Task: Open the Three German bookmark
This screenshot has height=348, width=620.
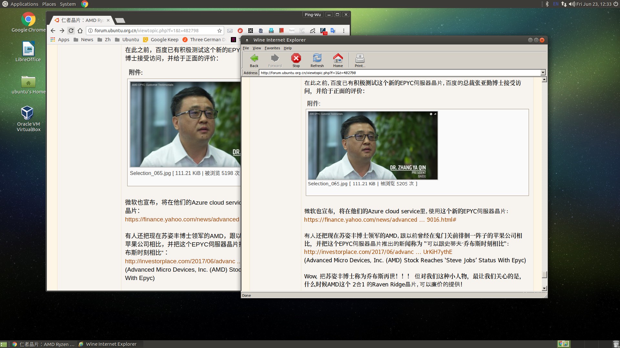Action: (204, 40)
